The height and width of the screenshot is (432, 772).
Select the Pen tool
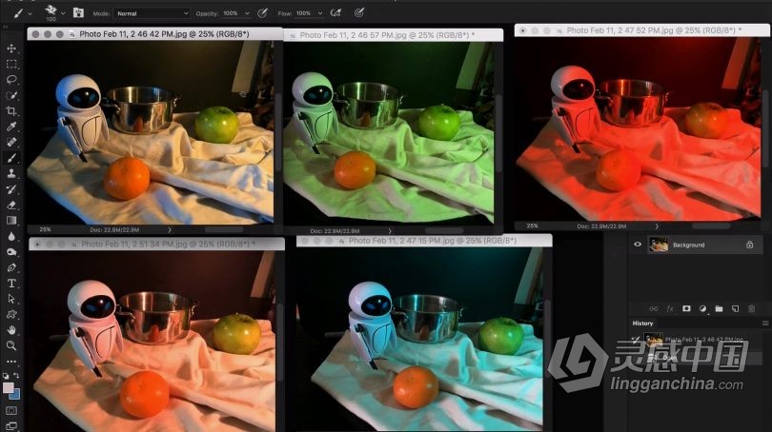(11, 267)
